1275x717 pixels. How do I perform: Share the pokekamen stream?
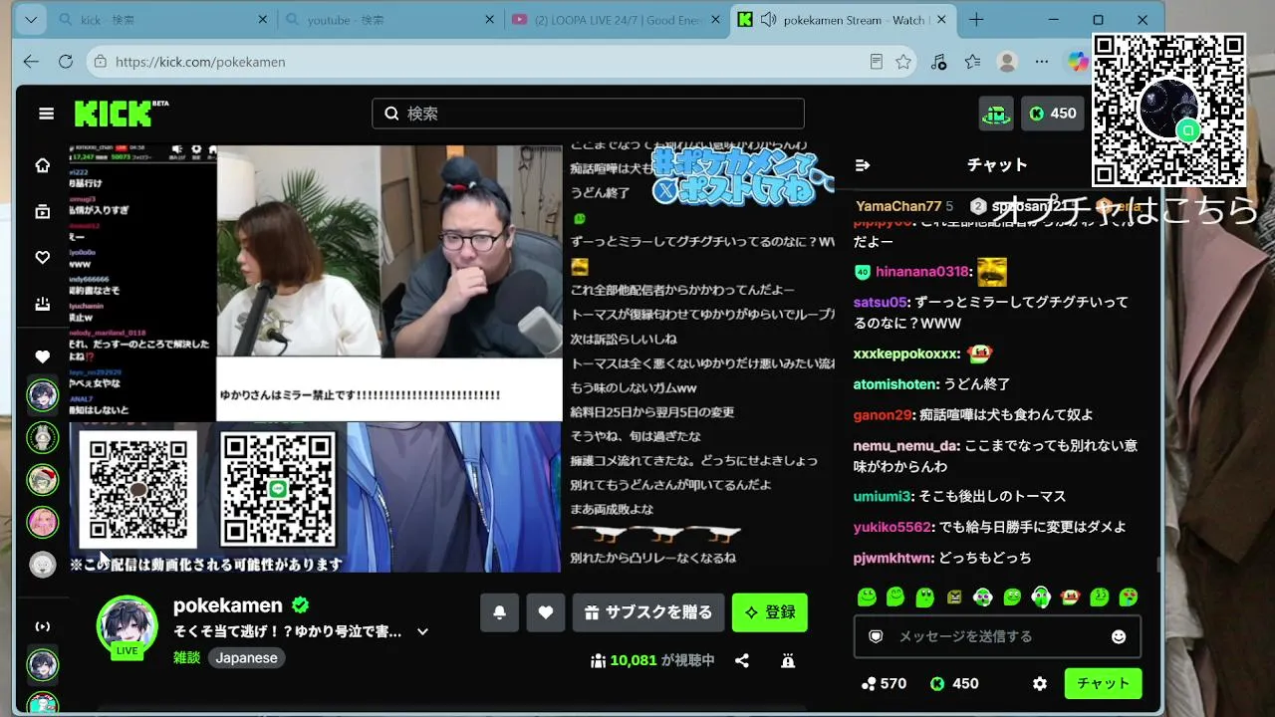[x=742, y=660]
